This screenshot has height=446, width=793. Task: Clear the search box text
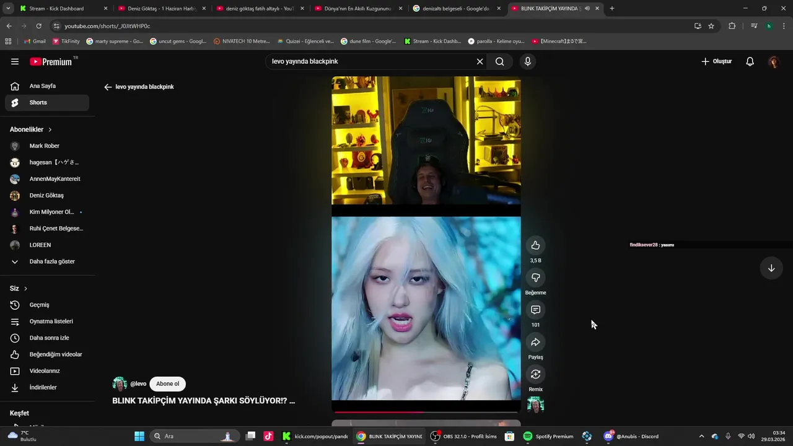480,61
